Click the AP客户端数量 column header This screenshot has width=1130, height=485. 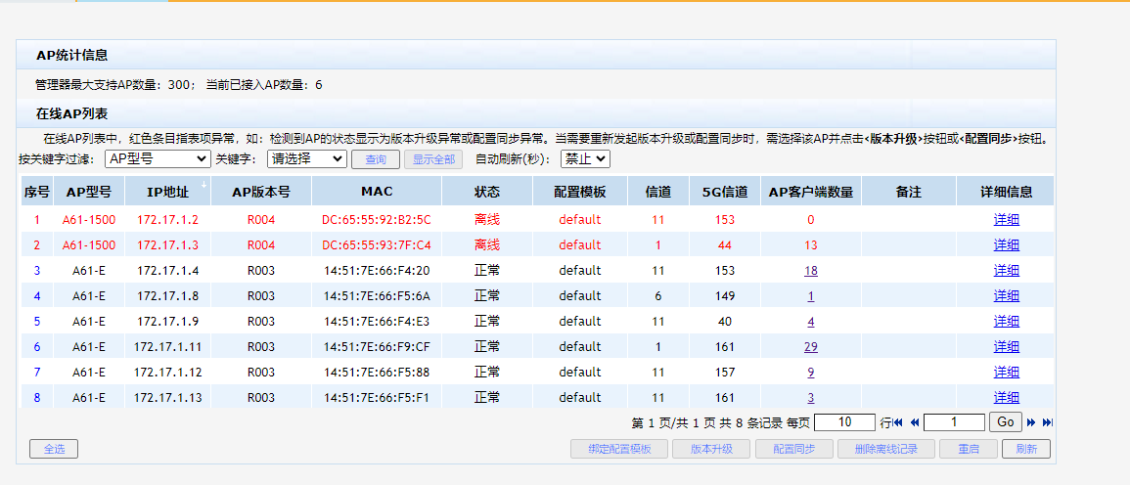[x=810, y=193]
